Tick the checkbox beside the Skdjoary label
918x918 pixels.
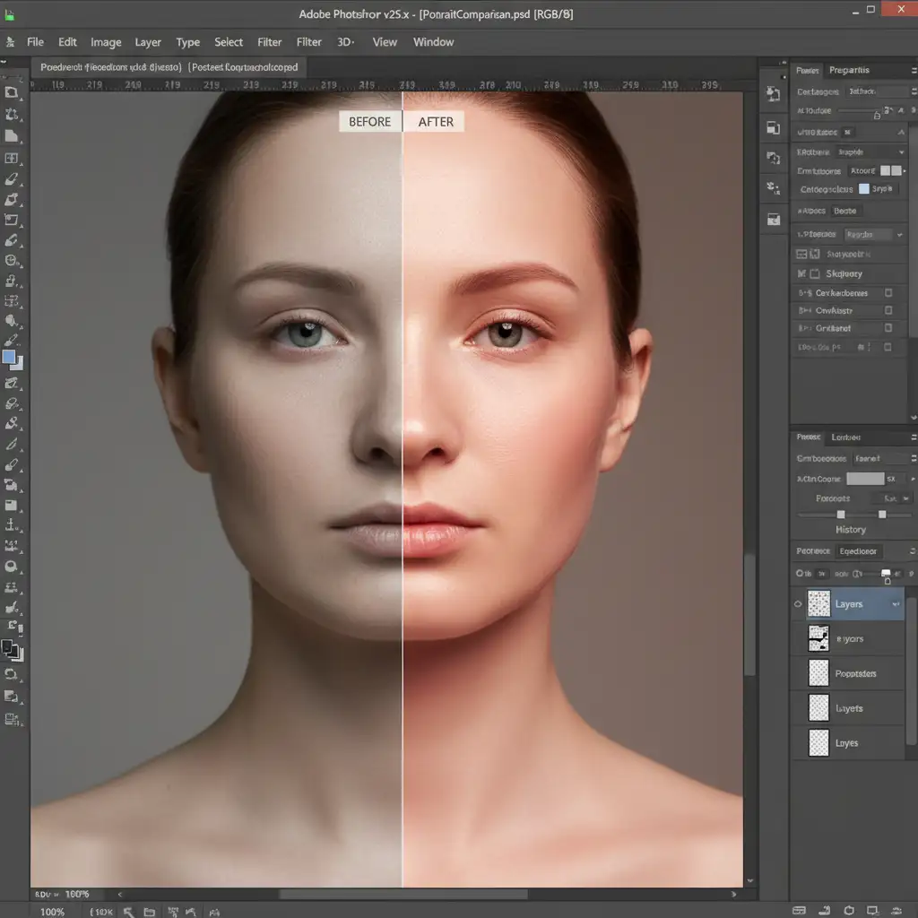tap(815, 274)
